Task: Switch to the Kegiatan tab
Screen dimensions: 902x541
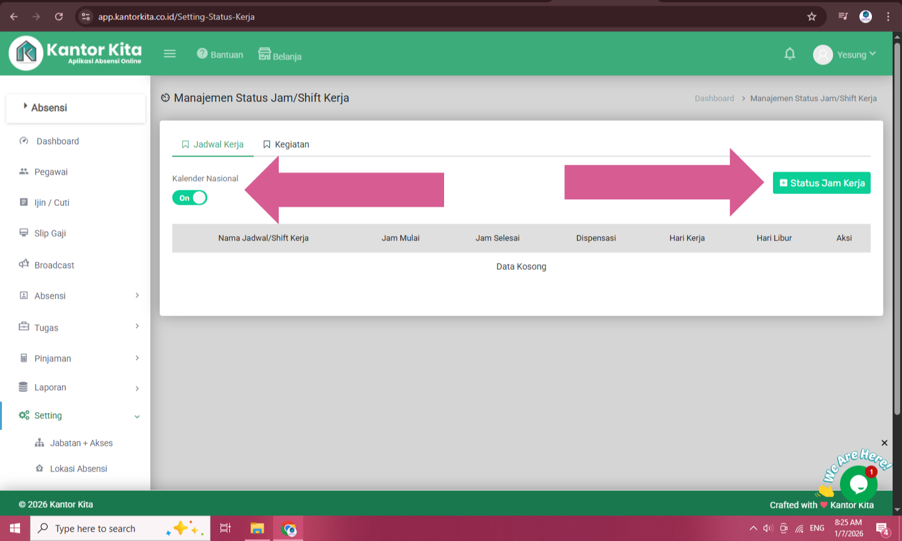Action: (286, 145)
